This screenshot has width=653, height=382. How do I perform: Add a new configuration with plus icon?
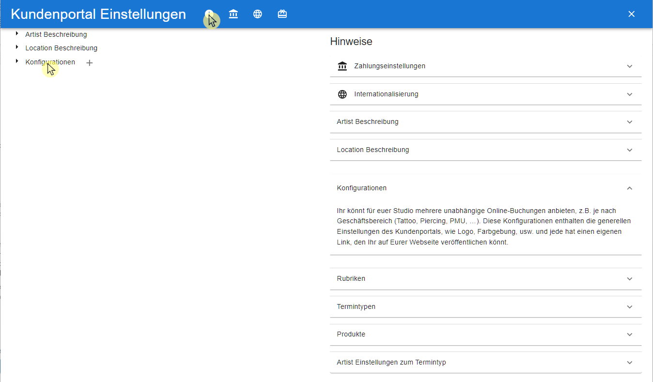89,62
